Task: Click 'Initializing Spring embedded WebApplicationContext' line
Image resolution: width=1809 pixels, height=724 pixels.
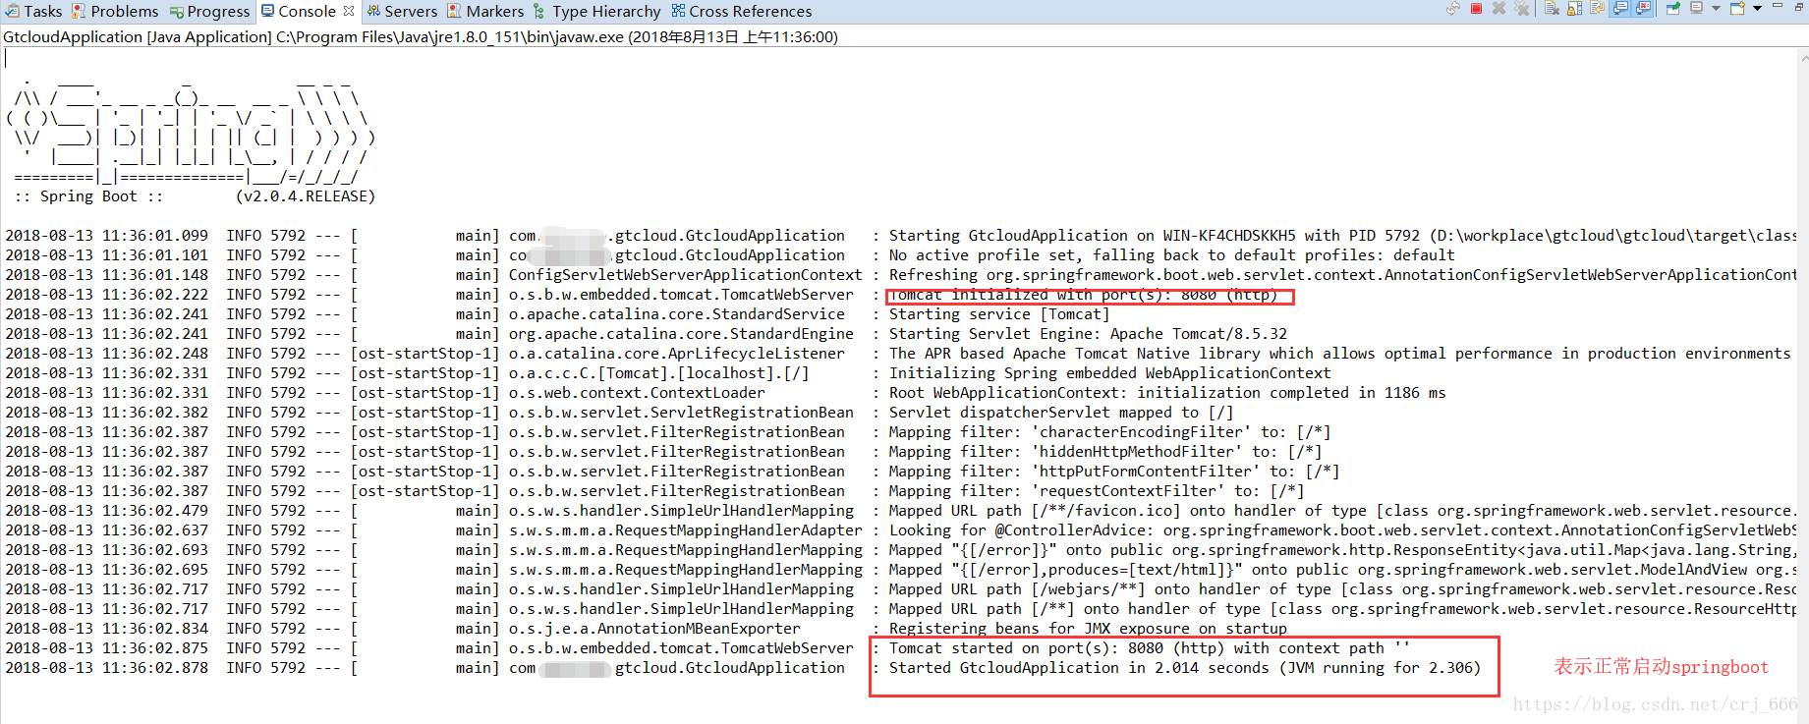Action: (1110, 373)
